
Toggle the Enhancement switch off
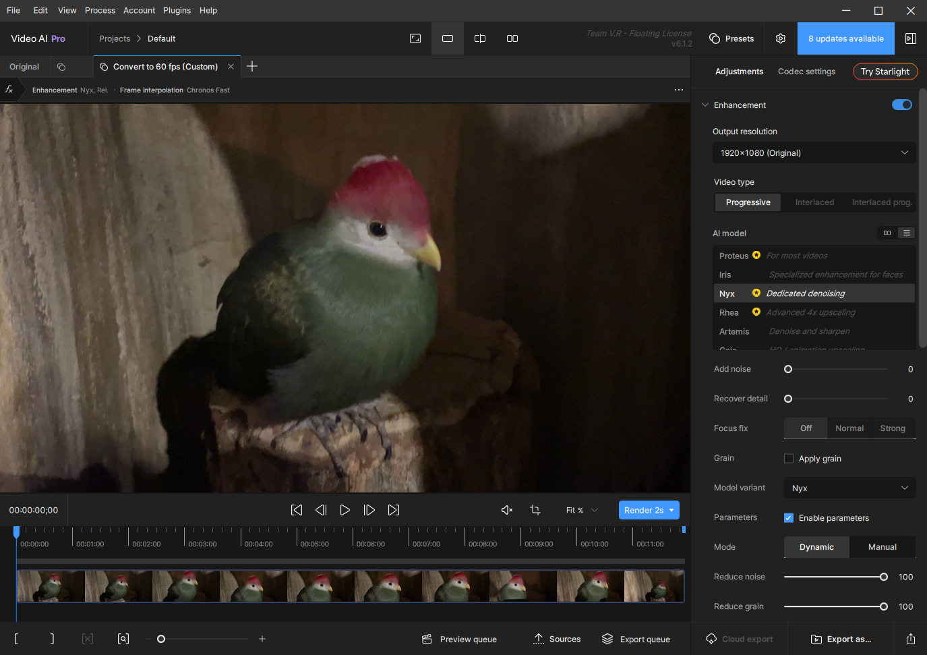click(x=901, y=105)
